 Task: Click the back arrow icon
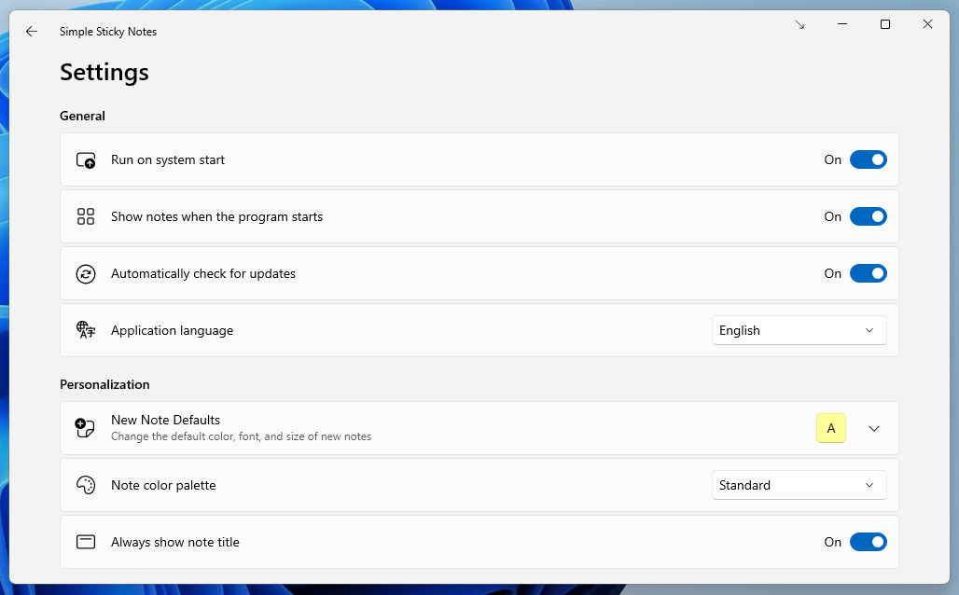[x=32, y=32]
